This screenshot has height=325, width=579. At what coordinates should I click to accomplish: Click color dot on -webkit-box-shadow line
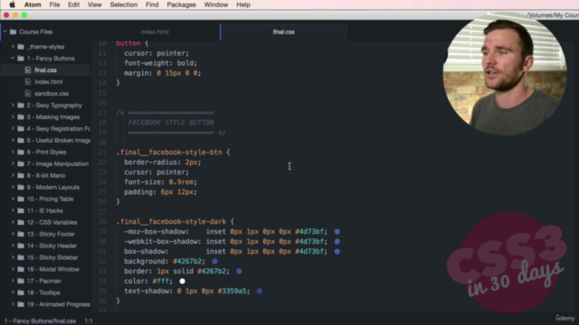[x=337, y=242]
